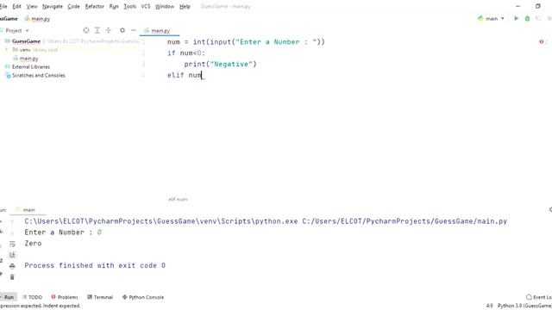
Task: Click the elif num breadcrumb under editor
Action: coord(178,199)
